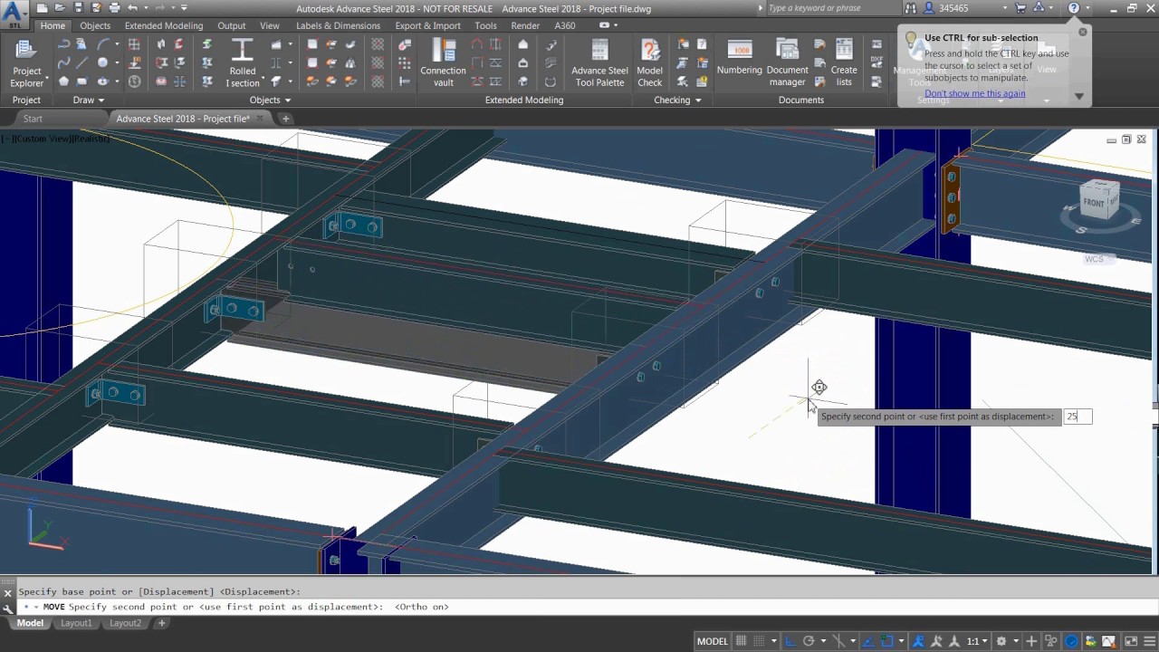
Task: Open the Project Explorer
Action: point(26,63)
